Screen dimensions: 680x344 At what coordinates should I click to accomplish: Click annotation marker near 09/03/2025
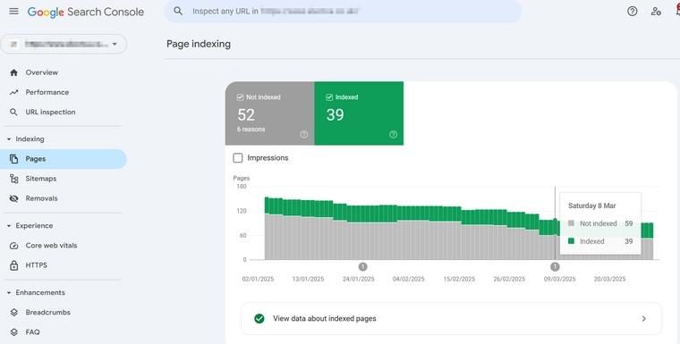[555, 267]
